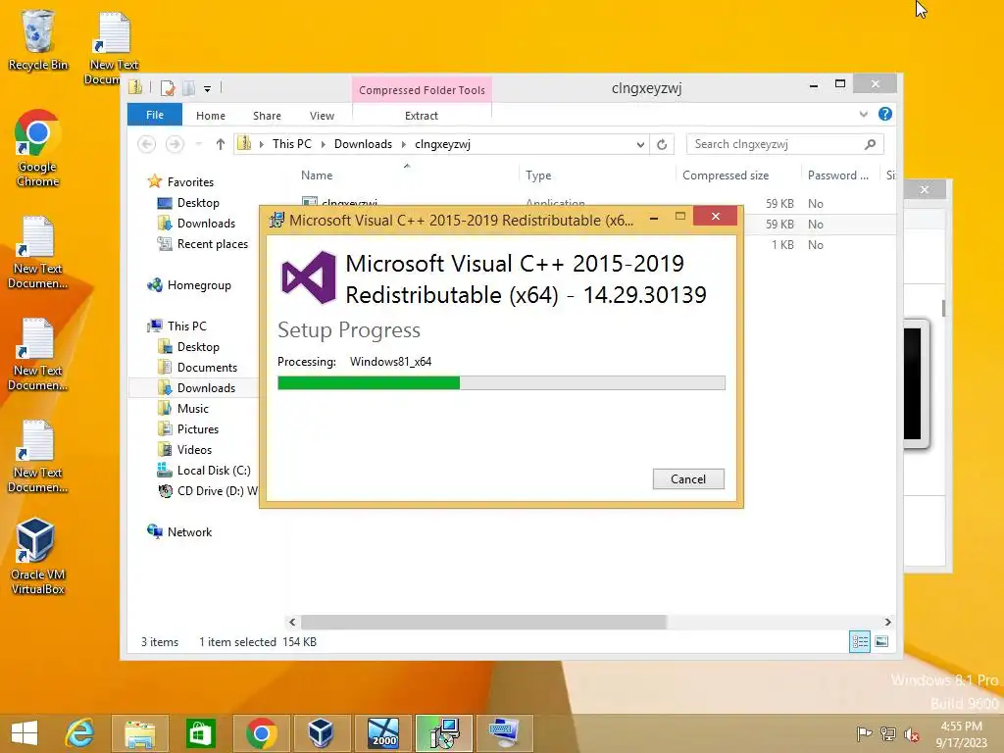Click the Password column header
This screenshot has width=1004, height=753.
(839, 175)
